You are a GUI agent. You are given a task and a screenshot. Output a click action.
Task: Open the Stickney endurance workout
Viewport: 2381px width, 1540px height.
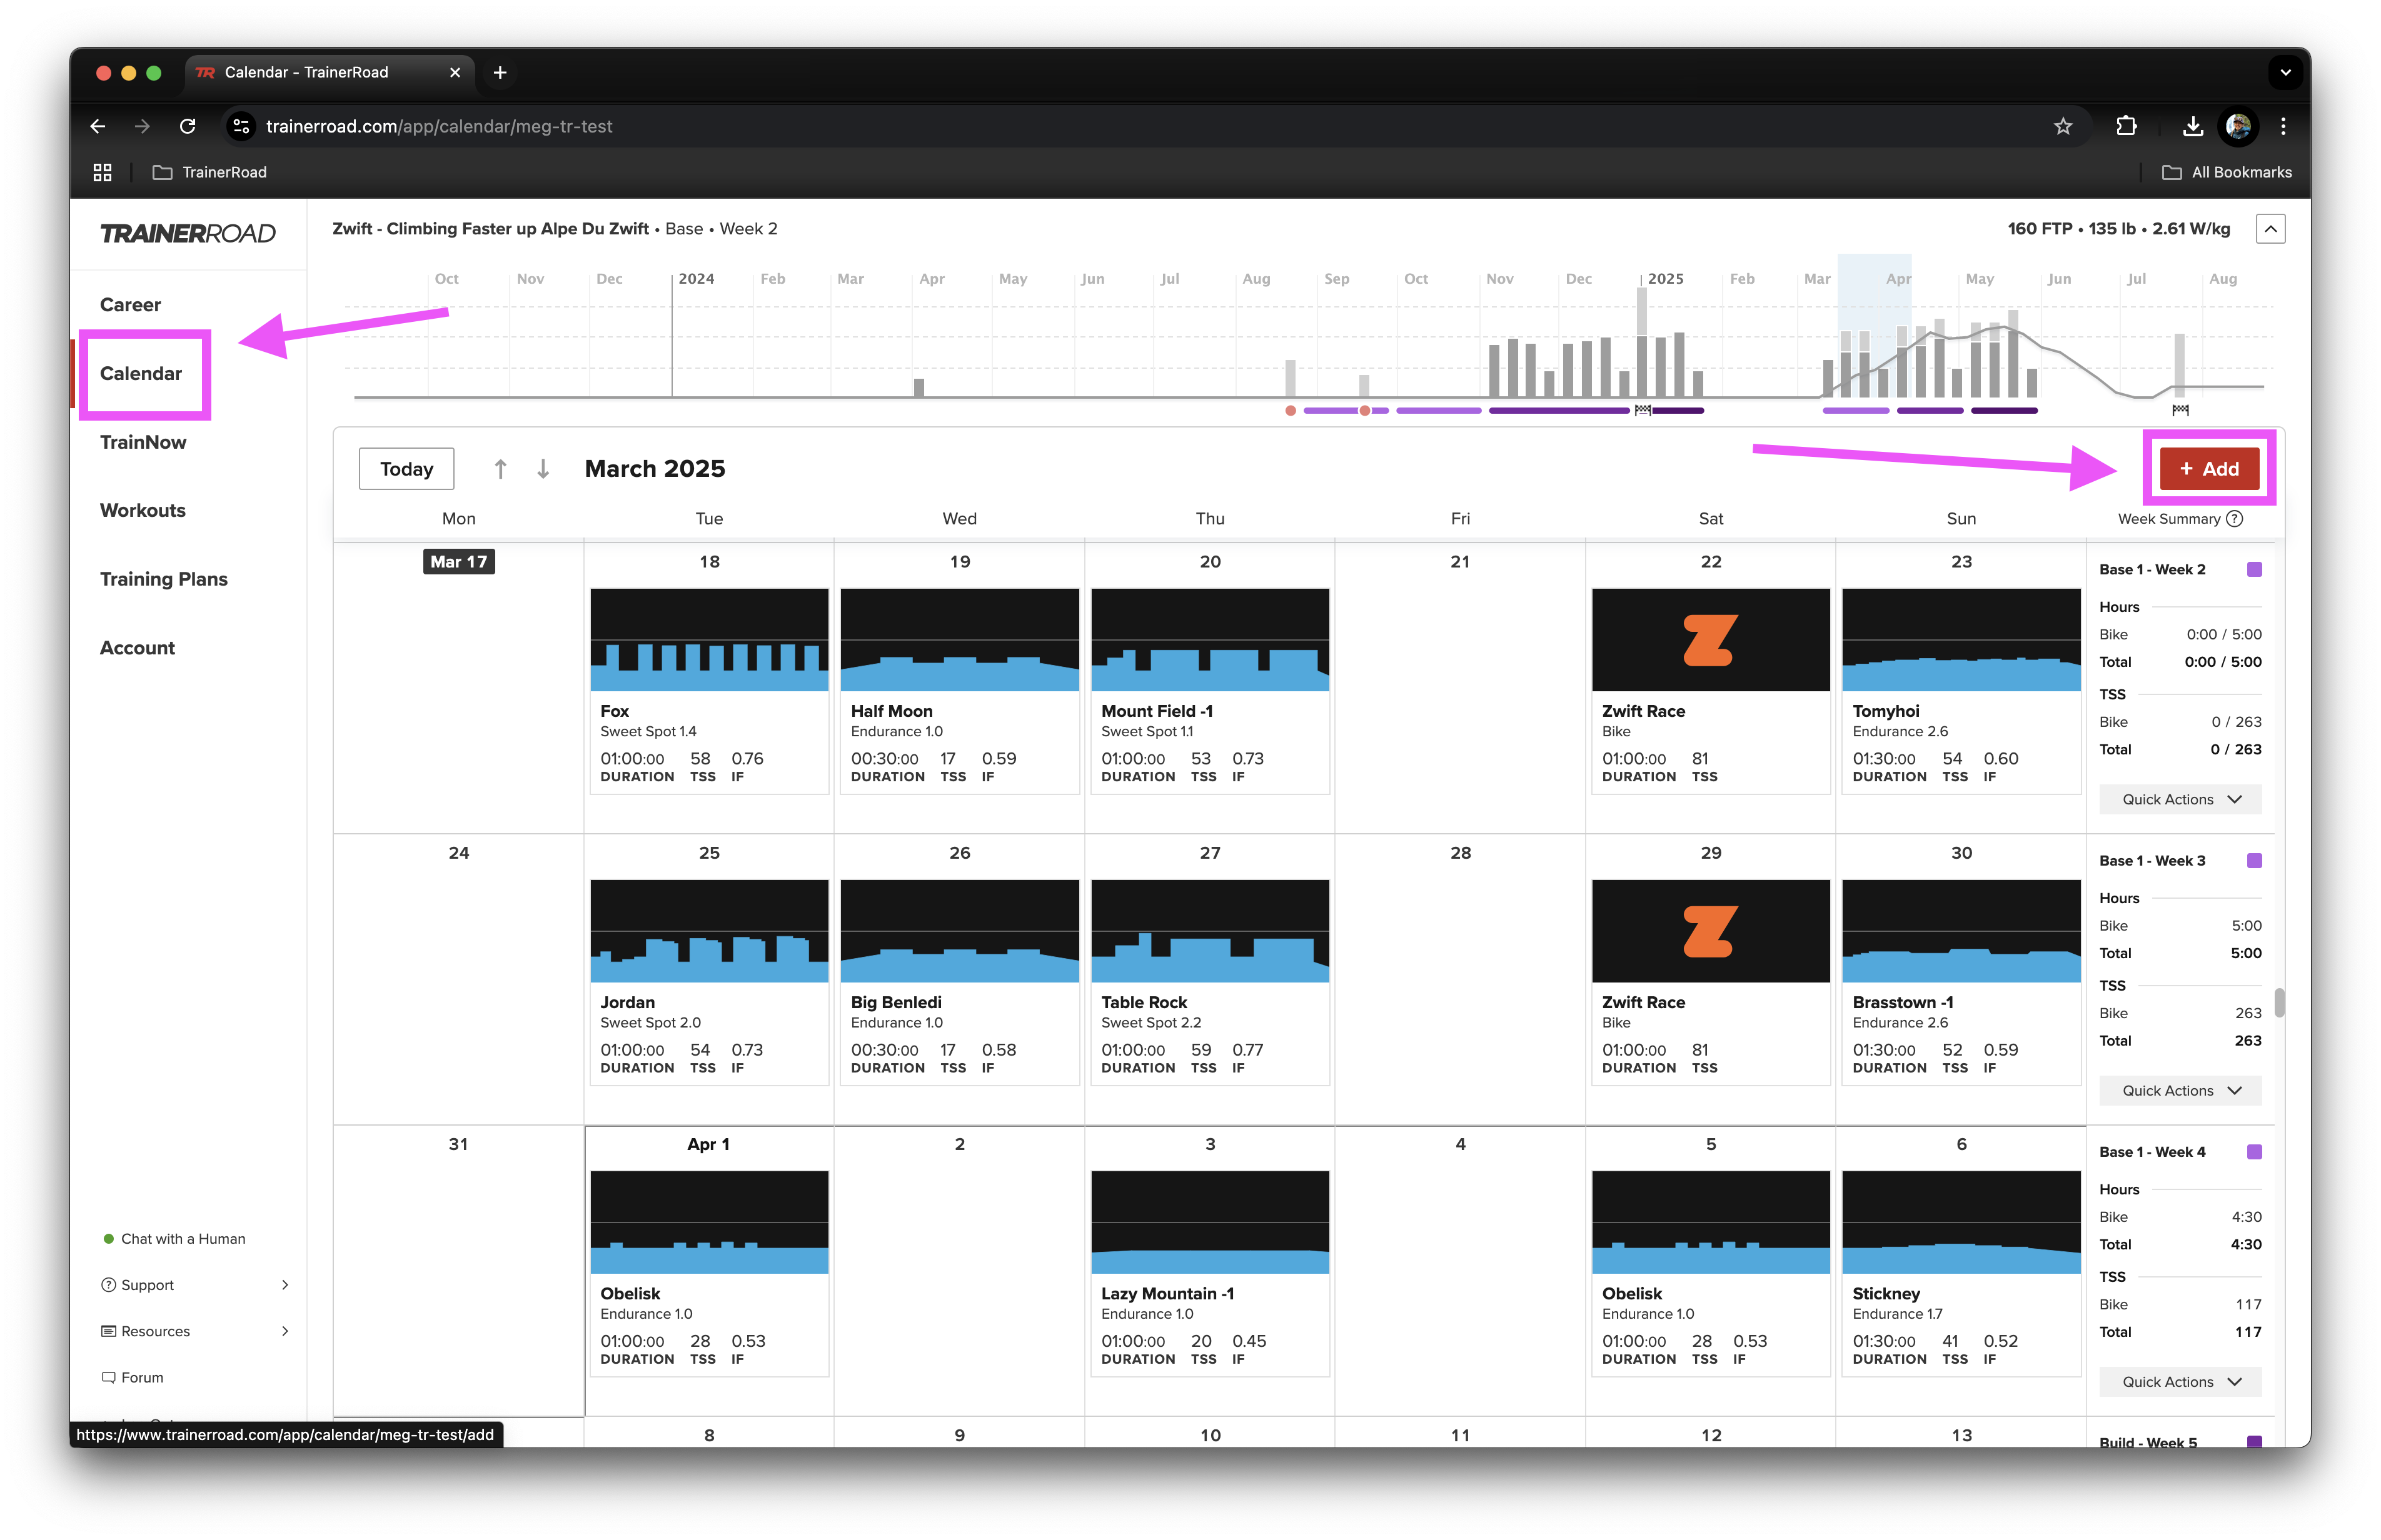pos(1961,1273)
